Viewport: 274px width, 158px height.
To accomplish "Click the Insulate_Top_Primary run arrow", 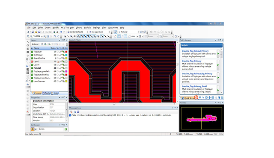I will 218,65.
